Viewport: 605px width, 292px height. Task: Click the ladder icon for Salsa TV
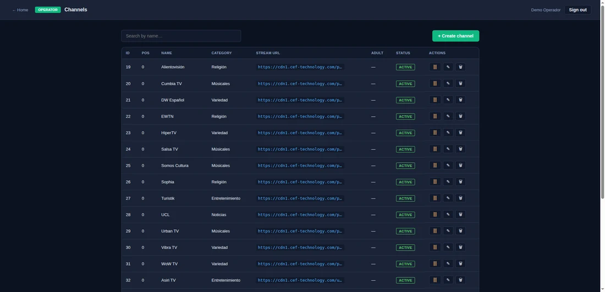coord(435,149)
